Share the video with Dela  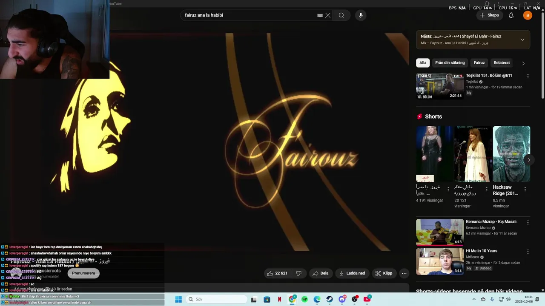[x=320, y=273]
